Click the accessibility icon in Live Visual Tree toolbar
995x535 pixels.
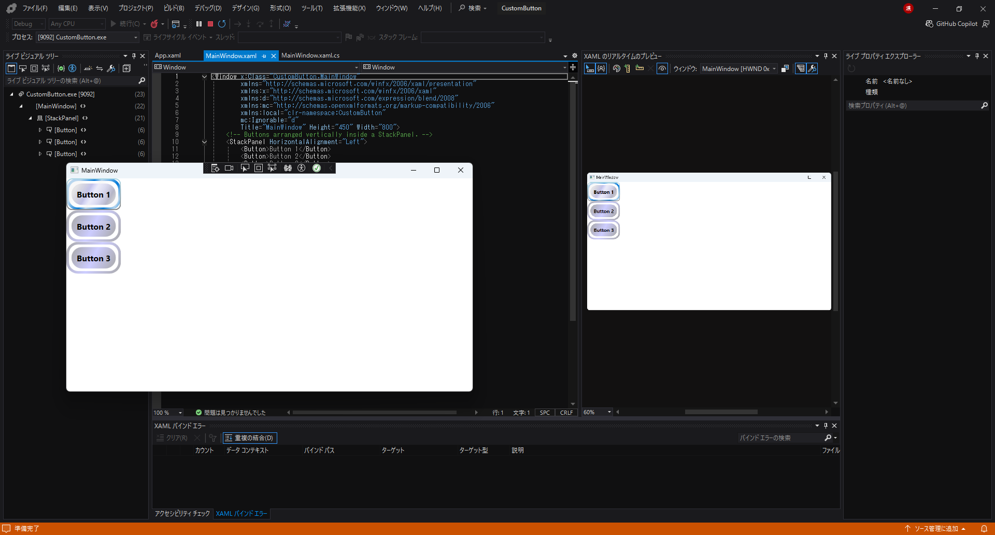coord(73,68)
